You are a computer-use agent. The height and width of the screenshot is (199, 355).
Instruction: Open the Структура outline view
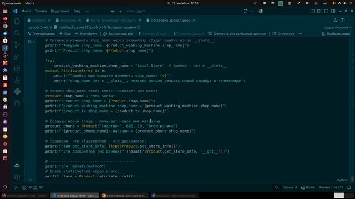click(x=283, y=34)
